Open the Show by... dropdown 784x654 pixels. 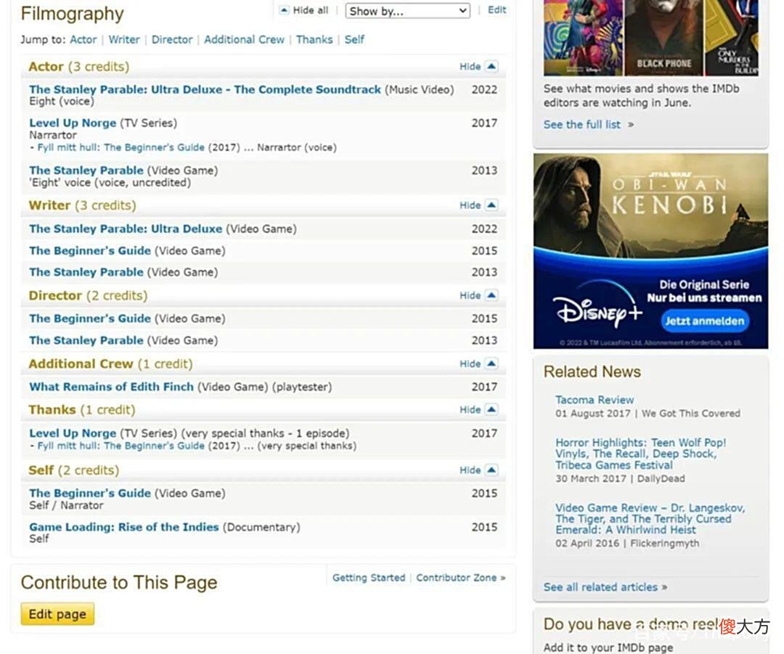coord(407,11)
